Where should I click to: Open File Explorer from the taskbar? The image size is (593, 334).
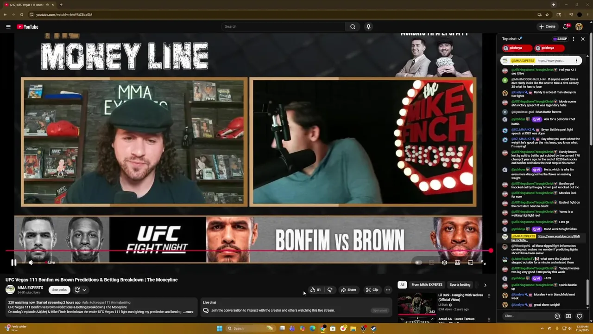click(353, 328)
